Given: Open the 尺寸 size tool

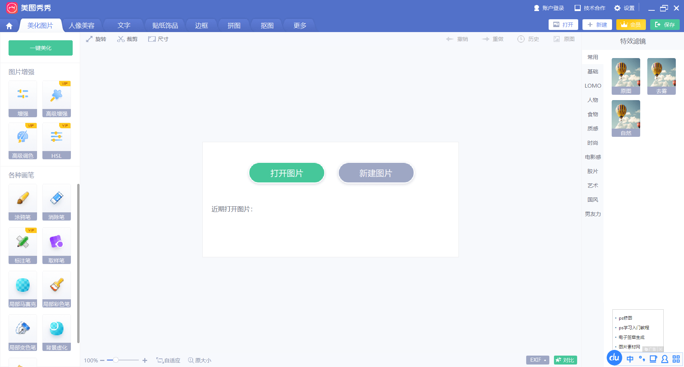Looking at the screenshot, I should pos(159,39).
